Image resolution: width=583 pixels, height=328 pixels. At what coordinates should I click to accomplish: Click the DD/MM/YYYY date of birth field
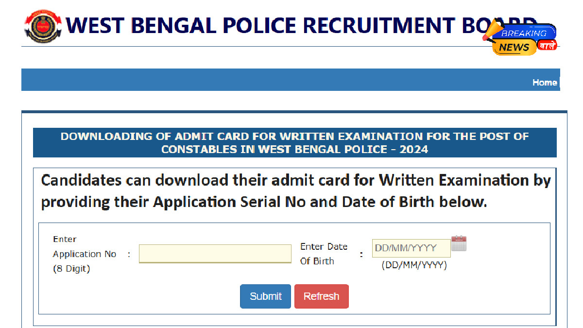411,248
